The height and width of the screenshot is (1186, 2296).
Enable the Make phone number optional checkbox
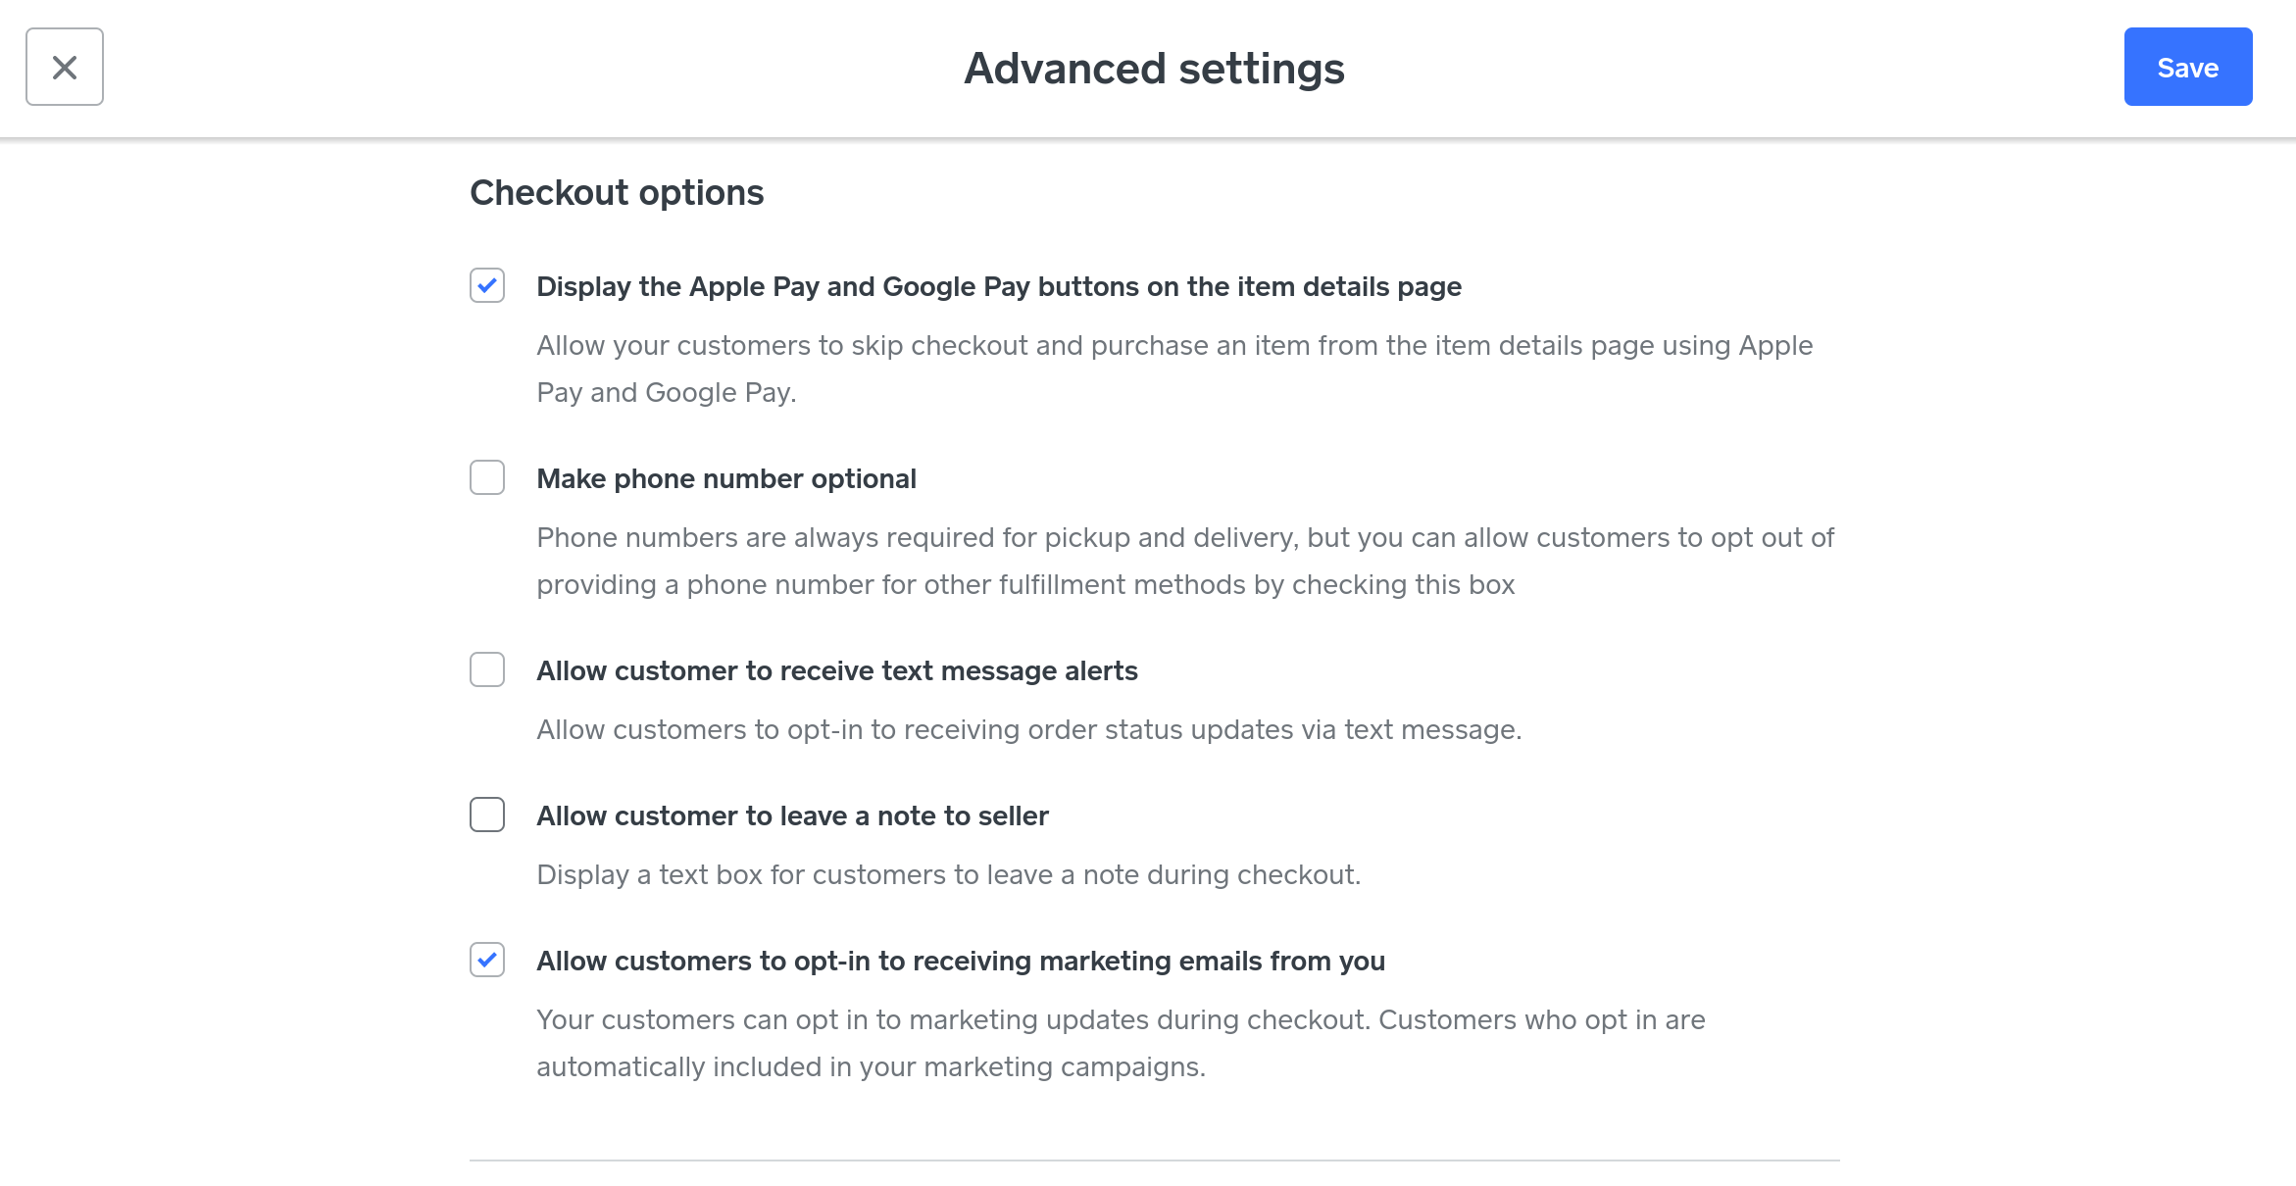tap(487, 477)
